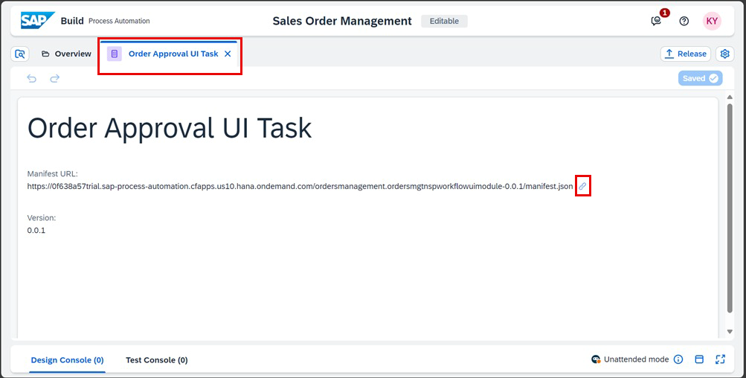Click the Release button

(685, 54)
